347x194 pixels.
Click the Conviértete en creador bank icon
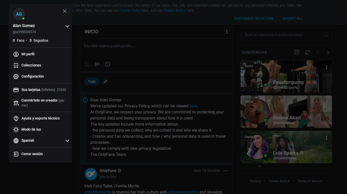point(16,103)
